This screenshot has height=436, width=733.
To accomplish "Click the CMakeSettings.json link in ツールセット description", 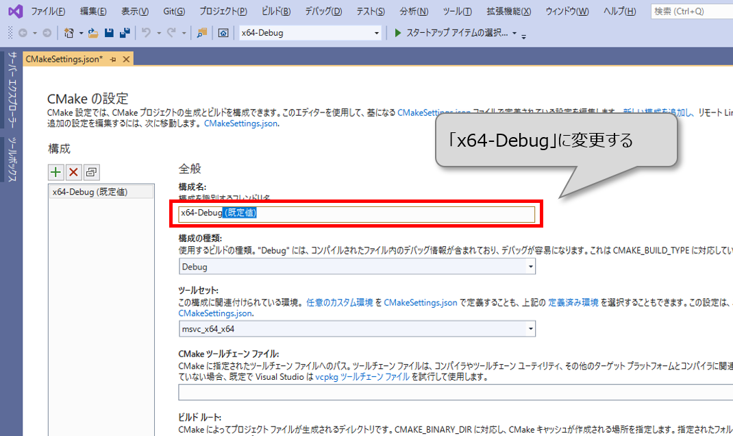I will pyautogui.click(x=420, y=303).
